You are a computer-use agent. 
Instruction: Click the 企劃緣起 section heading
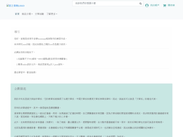(x=20, y=89)
